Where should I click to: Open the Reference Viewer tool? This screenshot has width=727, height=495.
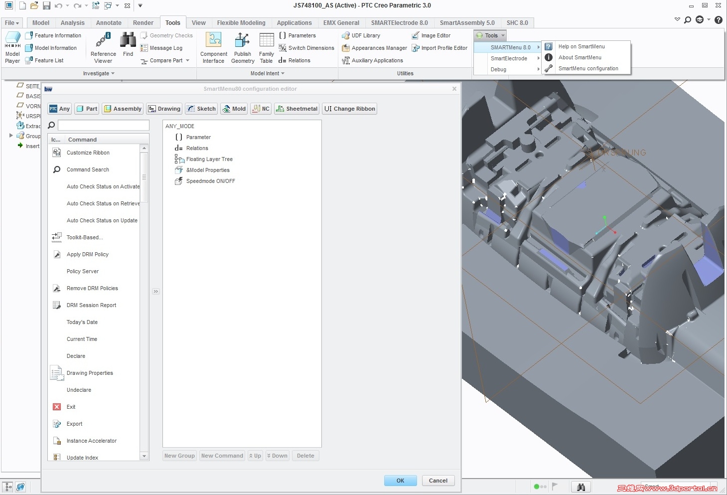point(103,47)
